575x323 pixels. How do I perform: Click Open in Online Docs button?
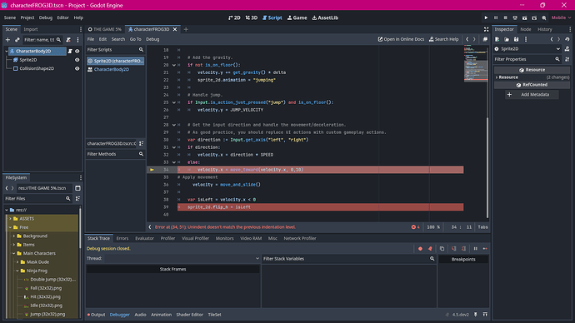(x=401, y=39)
